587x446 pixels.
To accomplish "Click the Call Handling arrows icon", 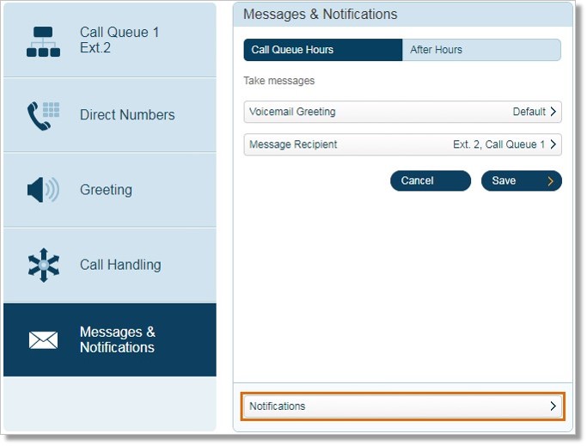I will (44, 266).
